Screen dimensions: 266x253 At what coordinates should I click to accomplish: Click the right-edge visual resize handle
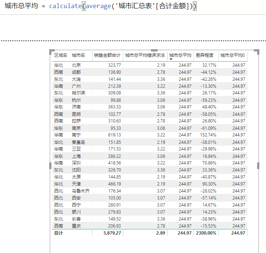258,166
